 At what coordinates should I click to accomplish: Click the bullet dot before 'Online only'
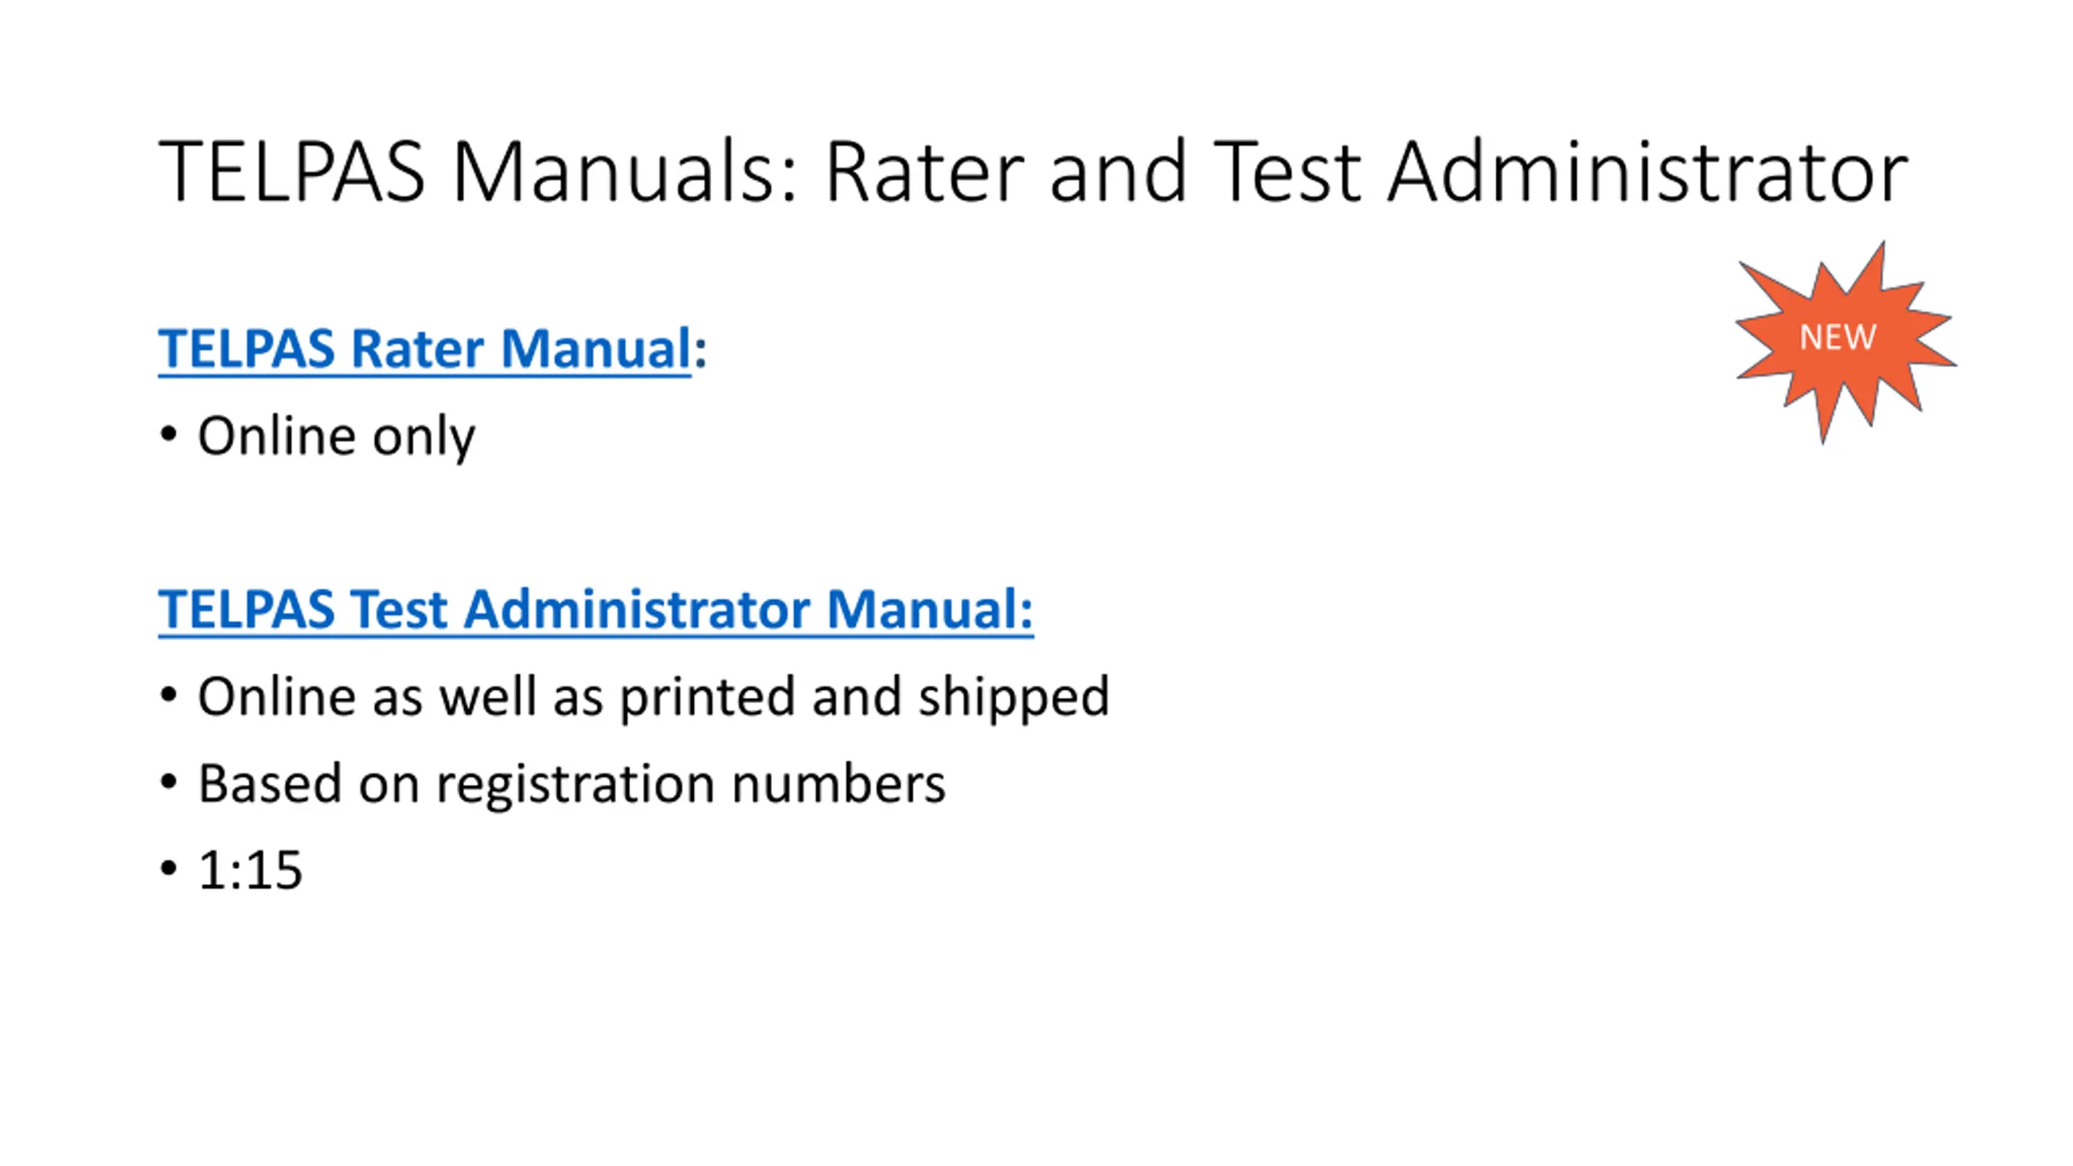[168, 435]
